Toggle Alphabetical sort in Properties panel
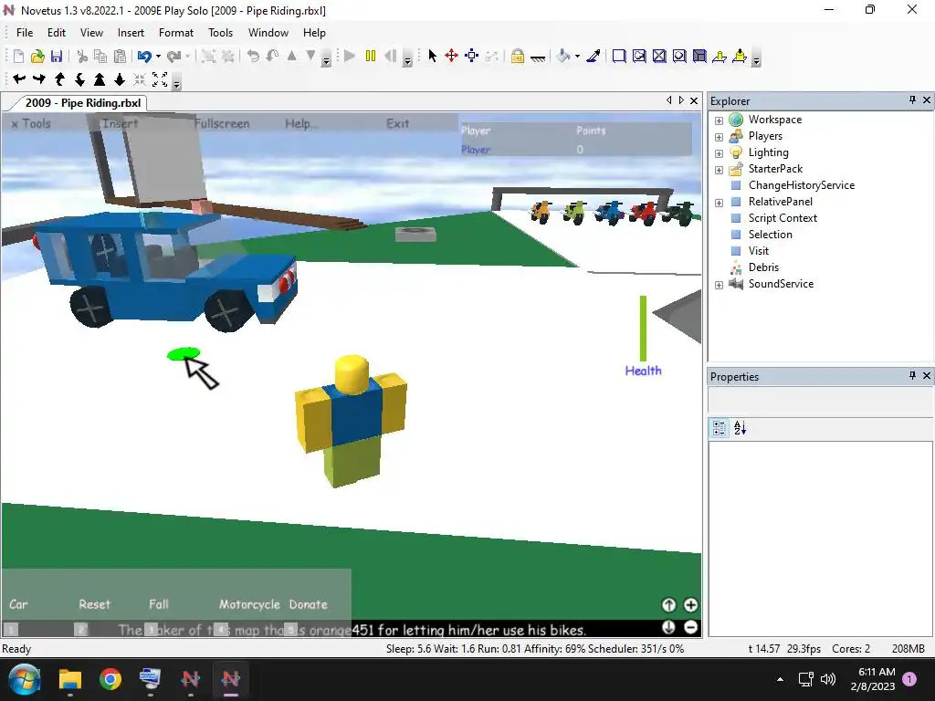 [x=740, y=428]
